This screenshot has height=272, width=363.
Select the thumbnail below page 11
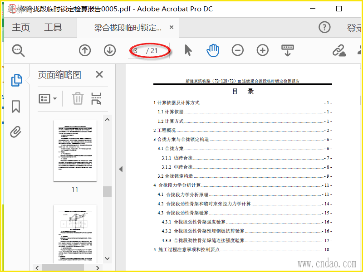tap(75, 234)
